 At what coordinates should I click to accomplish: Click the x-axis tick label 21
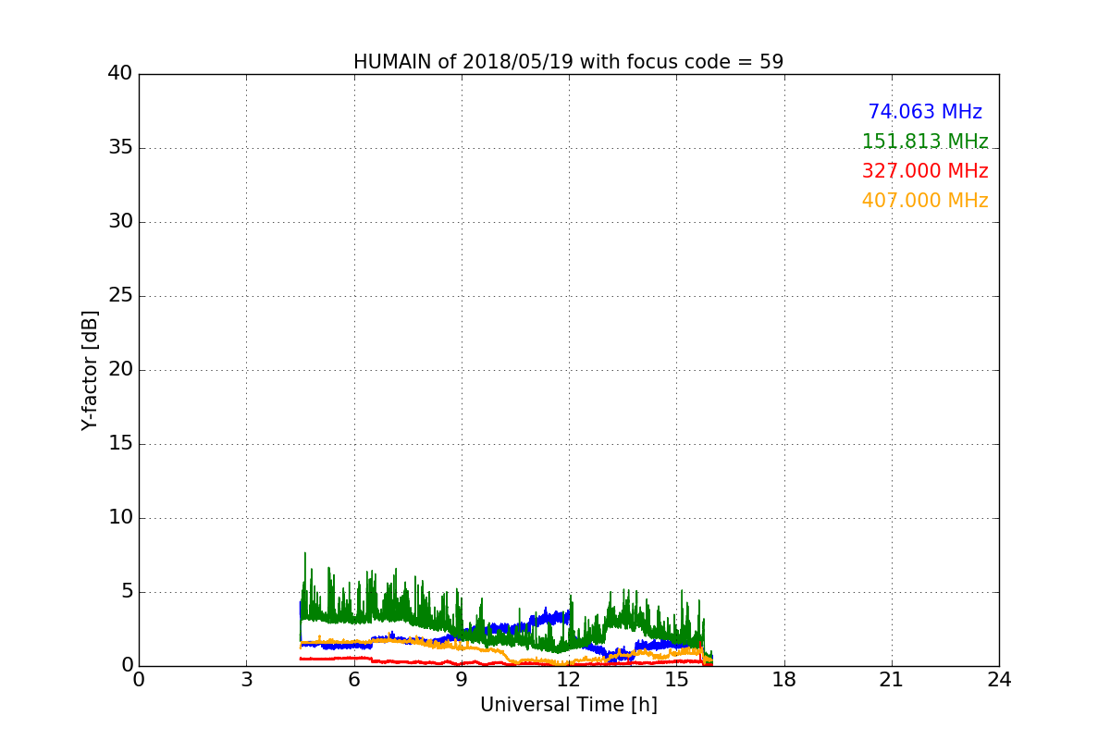pos(892,680)
